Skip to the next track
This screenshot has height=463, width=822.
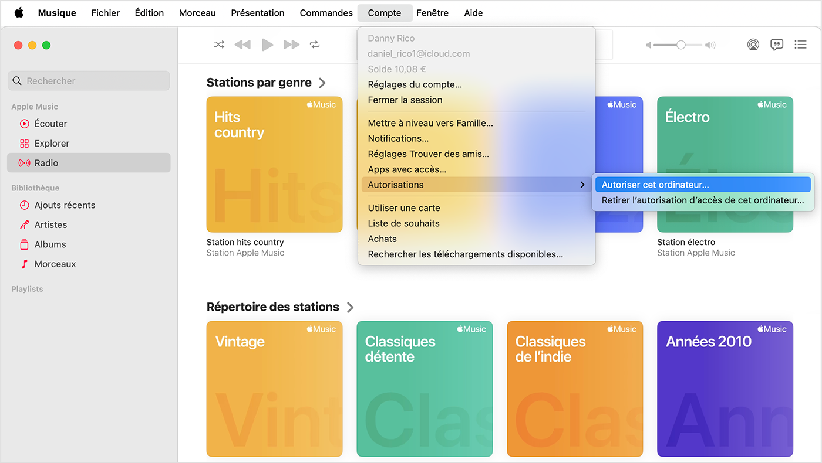[291, 45]
